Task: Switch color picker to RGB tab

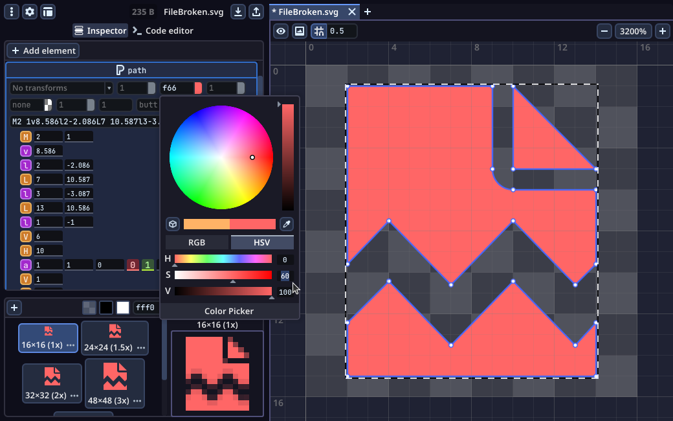Action: tap(197, 242)
